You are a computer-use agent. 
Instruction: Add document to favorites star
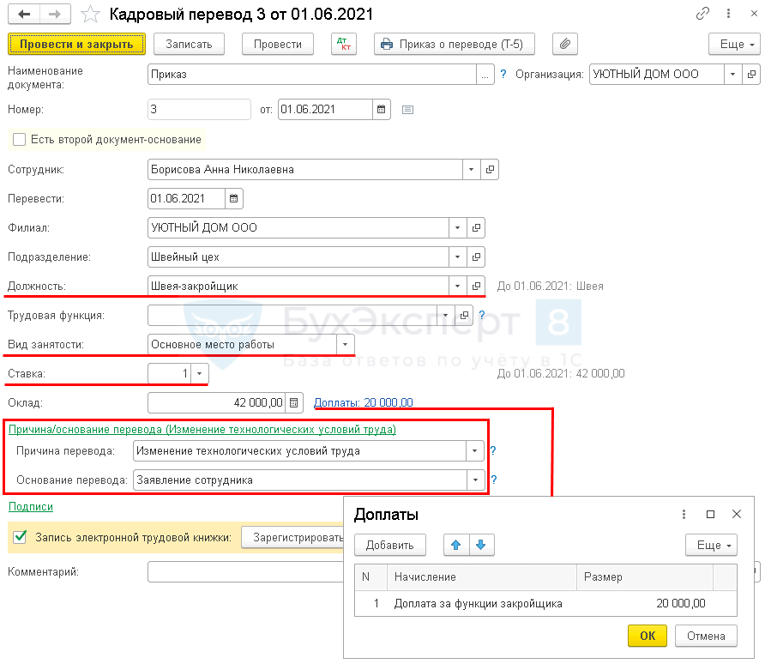point(88,15)
